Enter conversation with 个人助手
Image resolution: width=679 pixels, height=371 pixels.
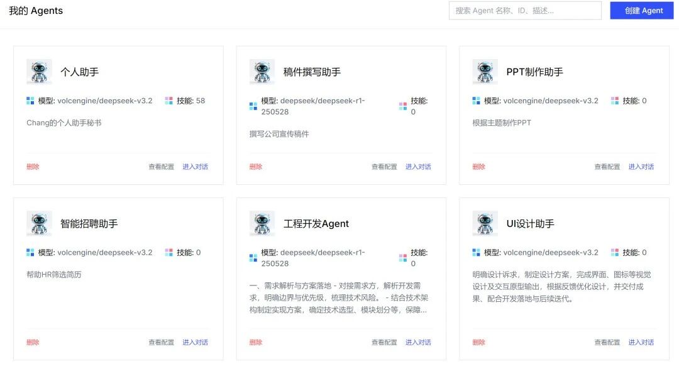pyautogui.click(x=195, y=167)
